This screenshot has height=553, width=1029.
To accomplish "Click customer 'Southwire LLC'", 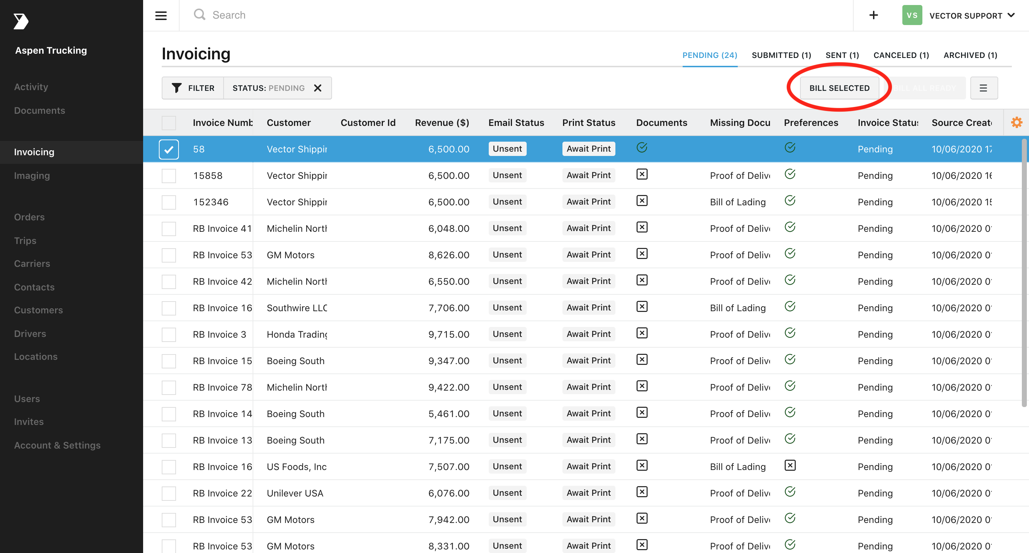I will click(x=297, y=308).
